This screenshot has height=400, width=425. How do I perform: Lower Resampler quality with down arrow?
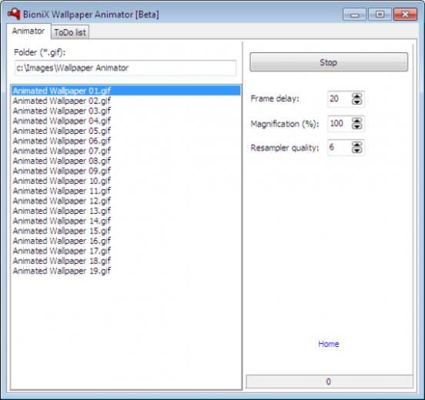pos(356,150)
